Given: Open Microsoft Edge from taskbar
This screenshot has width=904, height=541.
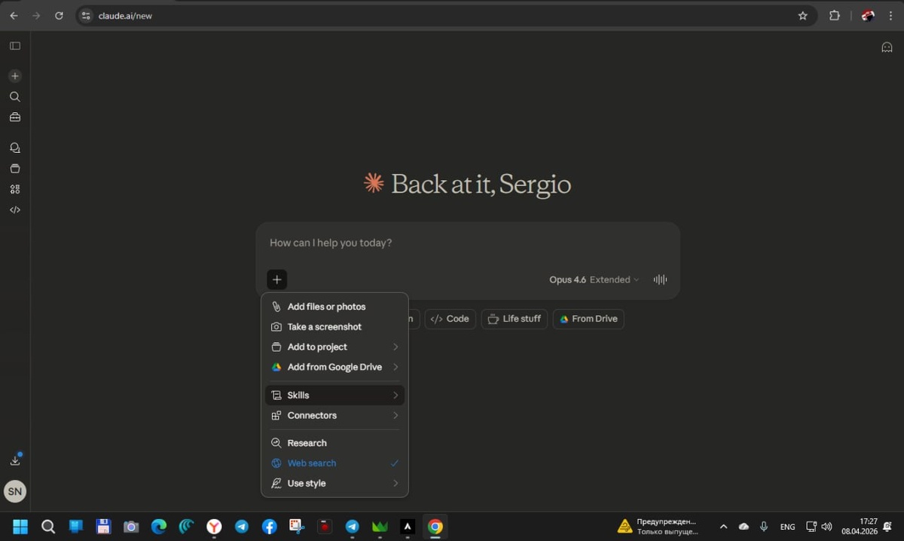Looking at the screenshot, I should tap(158, 527).
